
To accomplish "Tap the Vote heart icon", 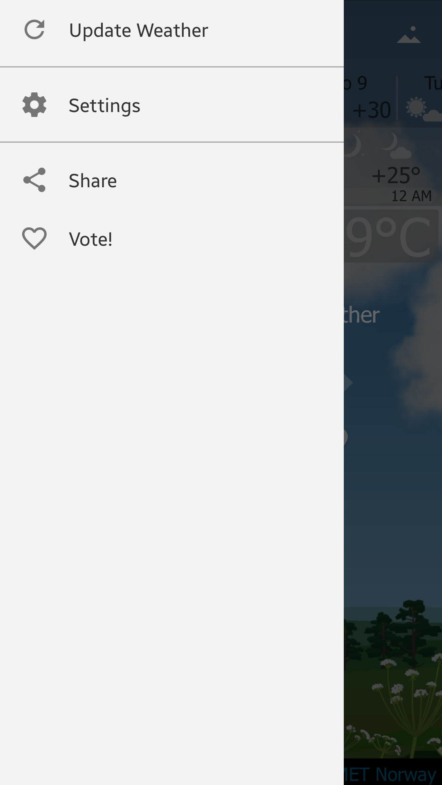I will click(x=34, y=238).
